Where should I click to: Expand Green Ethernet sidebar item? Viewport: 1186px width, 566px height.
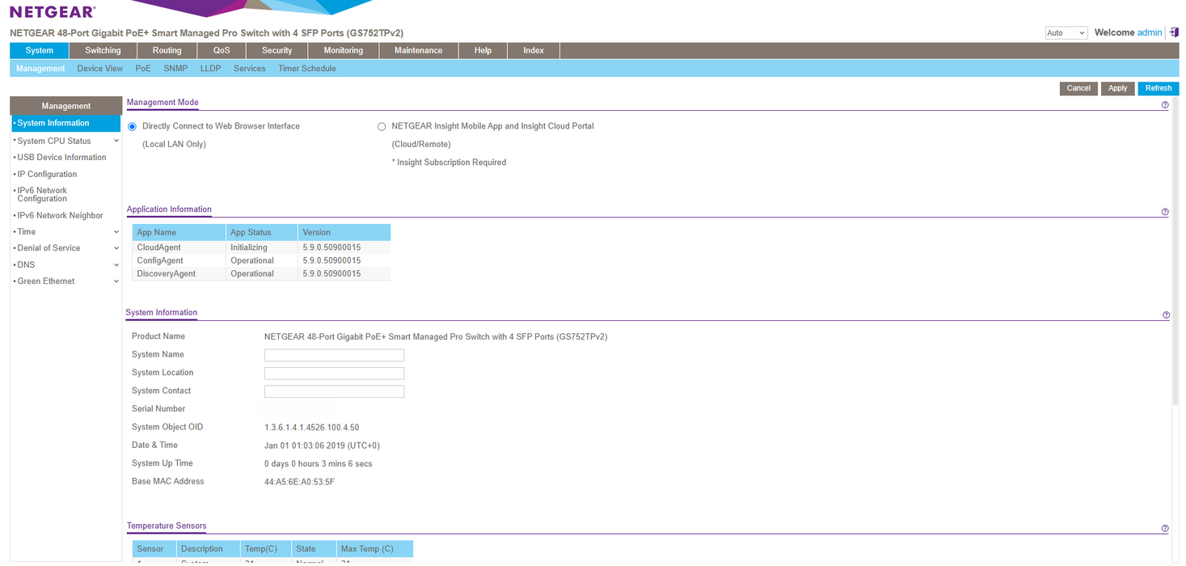tap(116, 281)
